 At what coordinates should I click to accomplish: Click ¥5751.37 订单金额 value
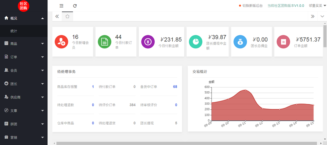click(x=308, y=40)
